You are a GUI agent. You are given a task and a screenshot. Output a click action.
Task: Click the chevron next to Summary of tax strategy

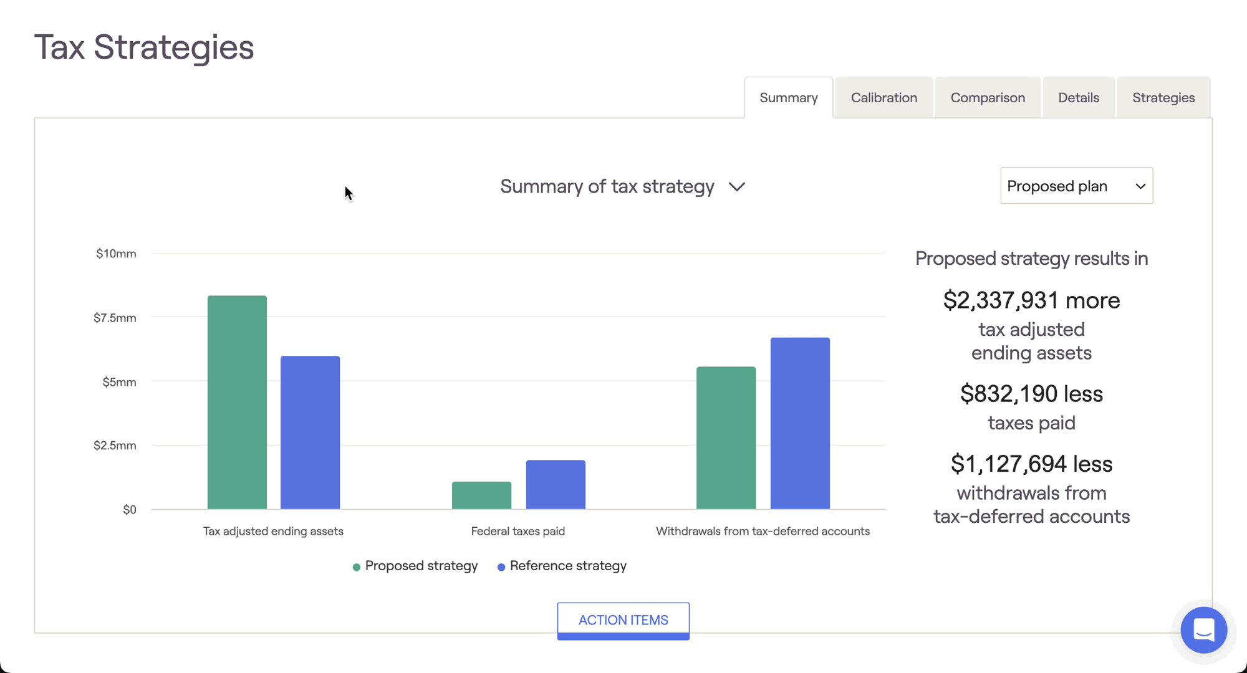[x=737, y=187]
